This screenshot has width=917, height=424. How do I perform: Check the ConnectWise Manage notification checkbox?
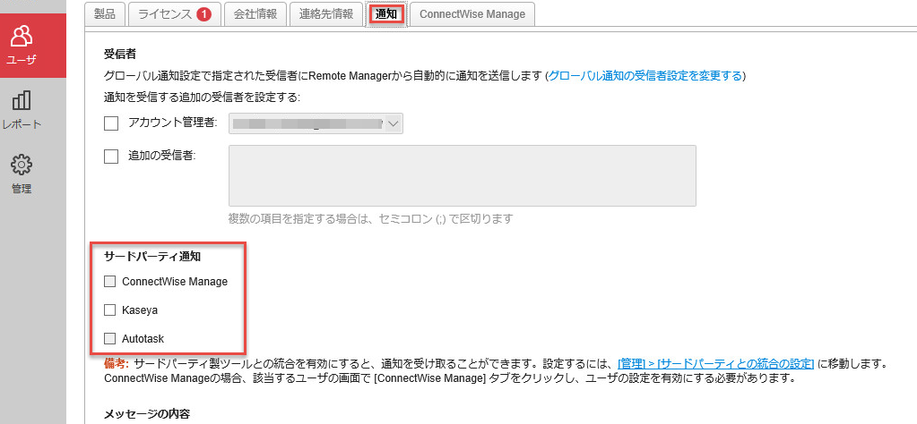[110, 282]
